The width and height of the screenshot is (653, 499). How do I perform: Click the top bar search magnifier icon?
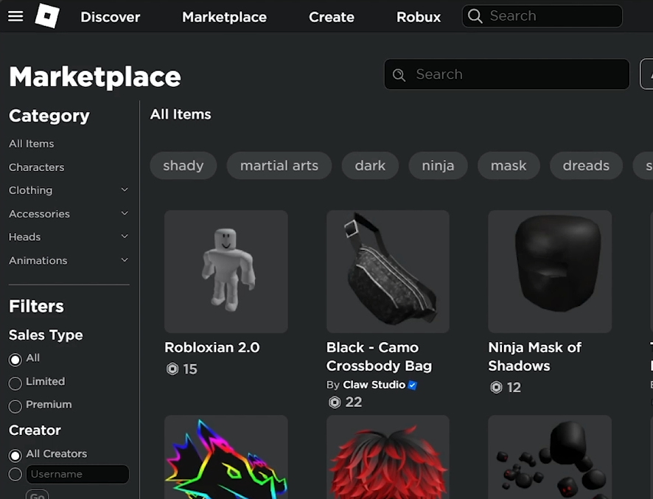475,15
